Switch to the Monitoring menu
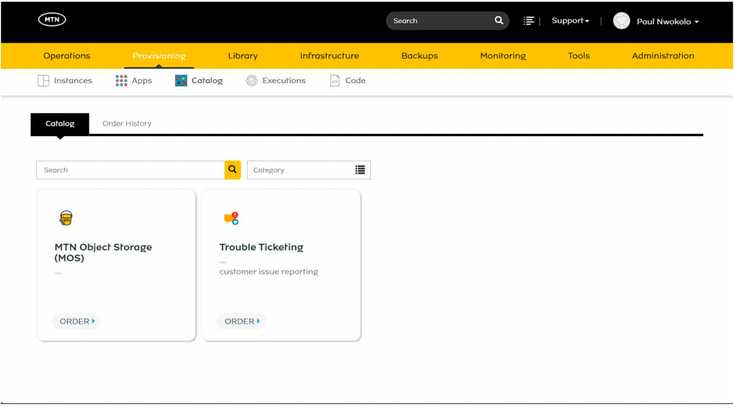The height and width of the screenshot is (410, 734). pyautogui.click(x=503, y=56)
